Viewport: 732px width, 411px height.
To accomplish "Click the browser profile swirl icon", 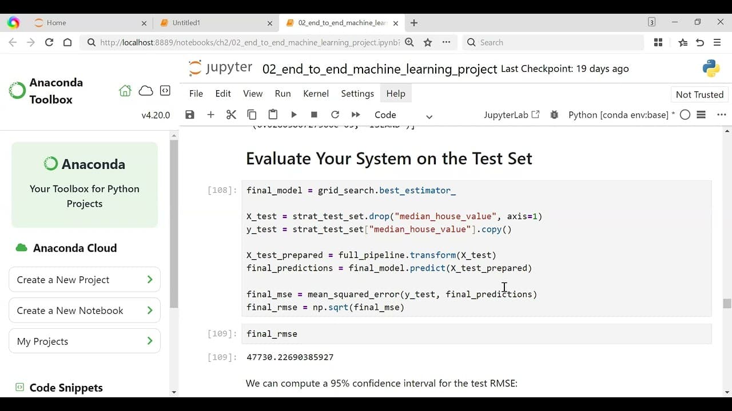I will click(13, 23).
